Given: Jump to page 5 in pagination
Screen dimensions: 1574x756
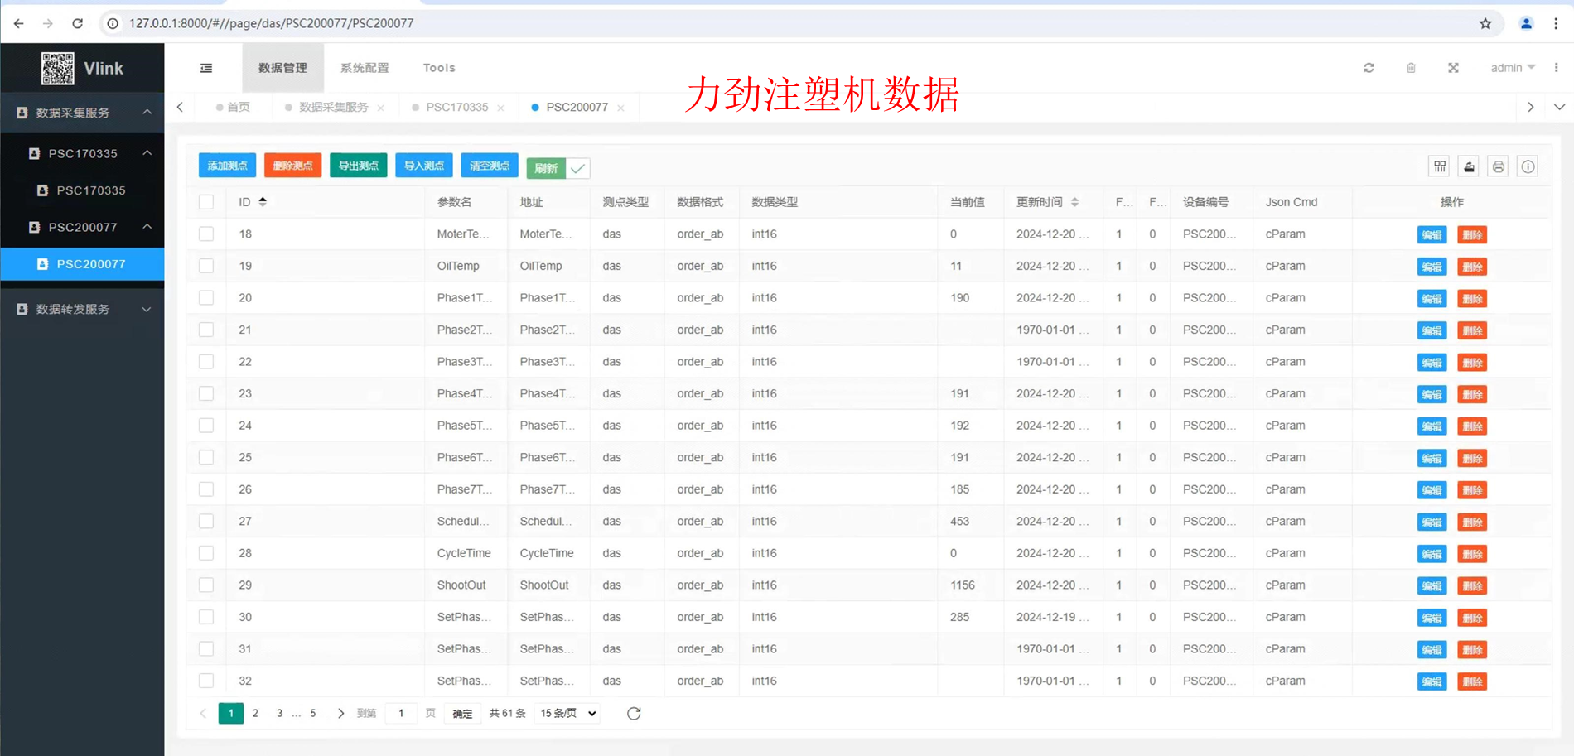Looking at the screenshot, I should click(x=313, y=713).
